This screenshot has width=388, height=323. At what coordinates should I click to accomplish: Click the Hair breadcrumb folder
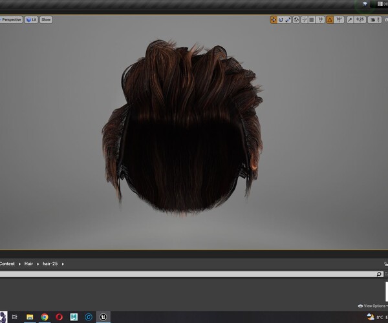[x=28, y=264]
